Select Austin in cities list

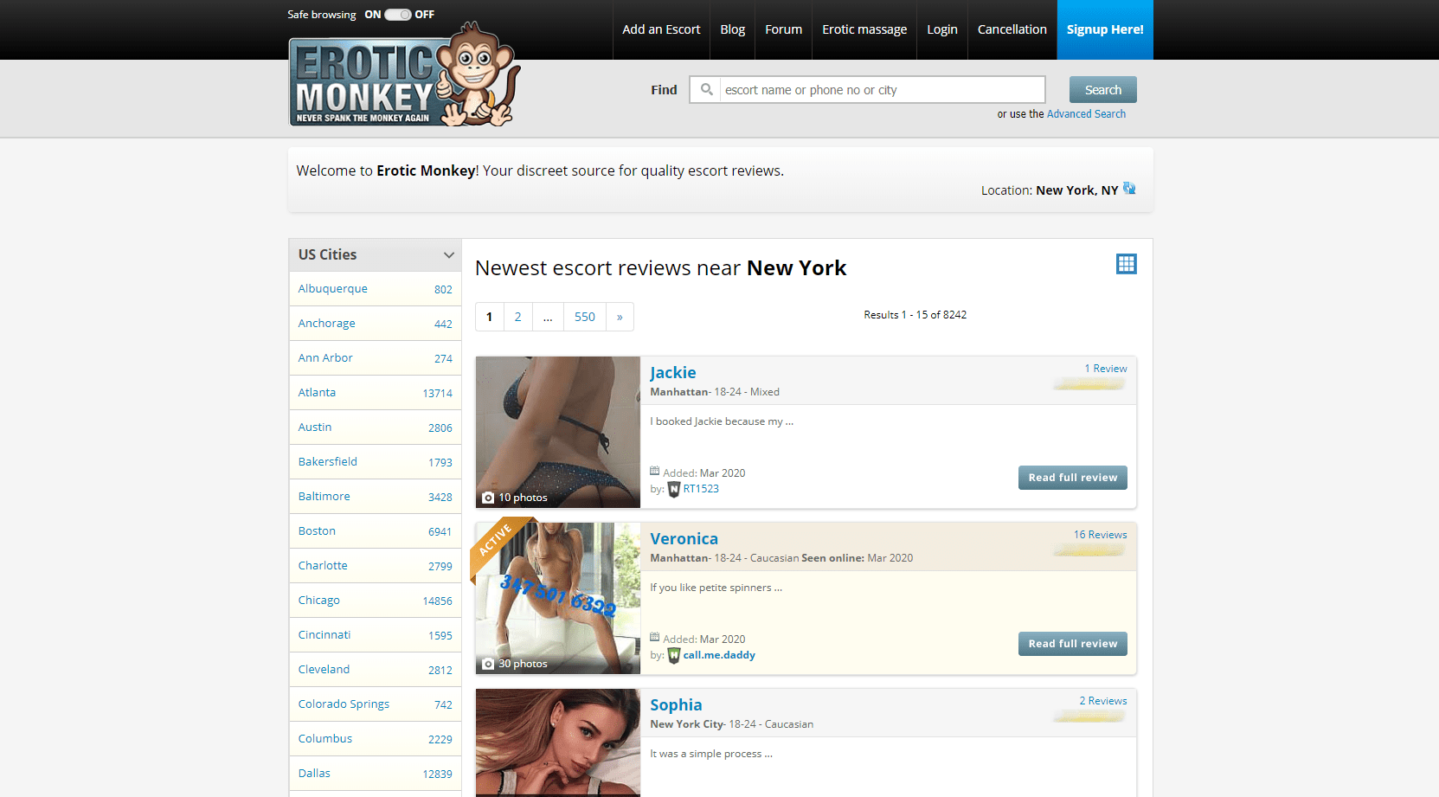376,427
